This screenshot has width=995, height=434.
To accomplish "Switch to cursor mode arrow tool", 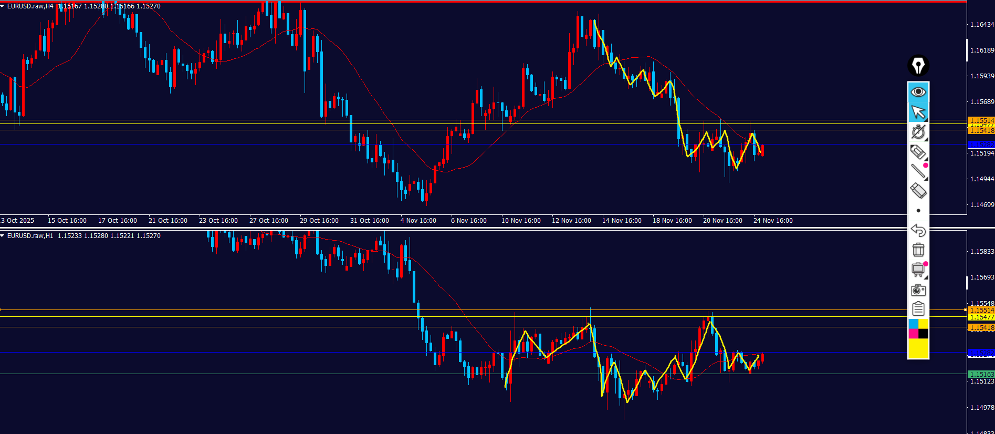I will (x=918, y=112).
